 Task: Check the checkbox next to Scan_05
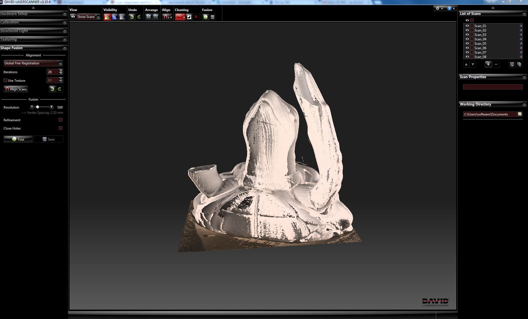(472, 43)
